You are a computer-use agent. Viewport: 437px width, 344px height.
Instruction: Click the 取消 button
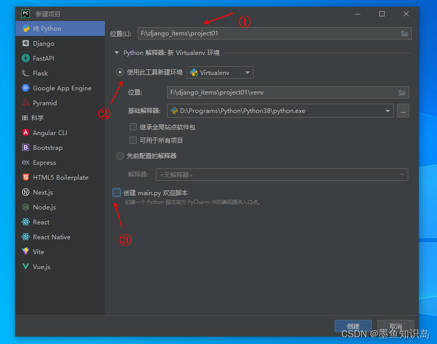click(x=395, y=326)
